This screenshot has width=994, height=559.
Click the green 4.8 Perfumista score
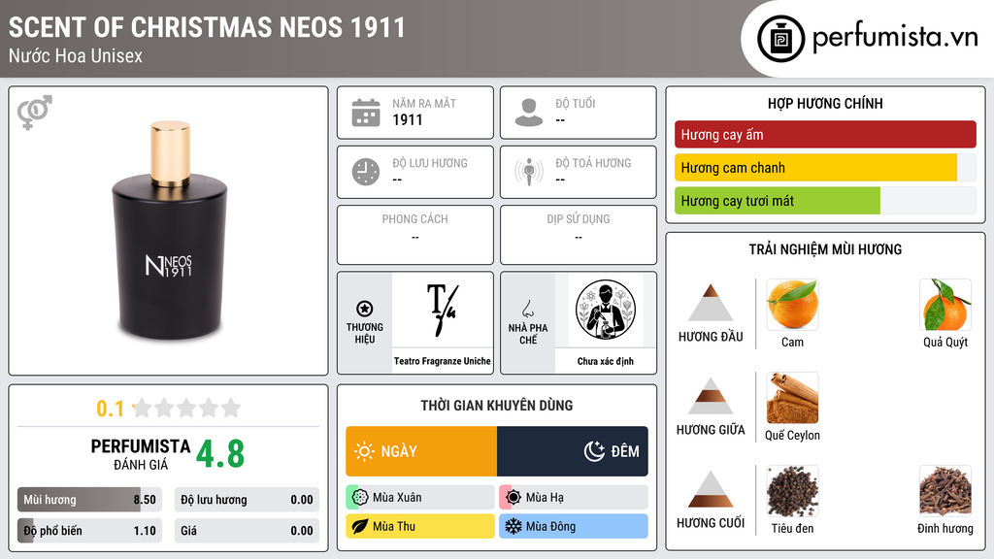220,454
